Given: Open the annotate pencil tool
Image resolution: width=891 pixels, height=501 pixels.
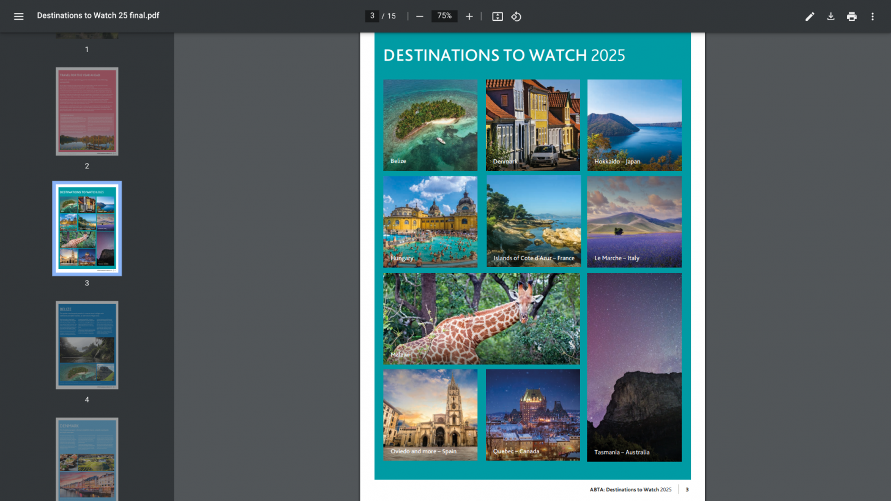Looking at the screenshot, I should coord(810,17).
